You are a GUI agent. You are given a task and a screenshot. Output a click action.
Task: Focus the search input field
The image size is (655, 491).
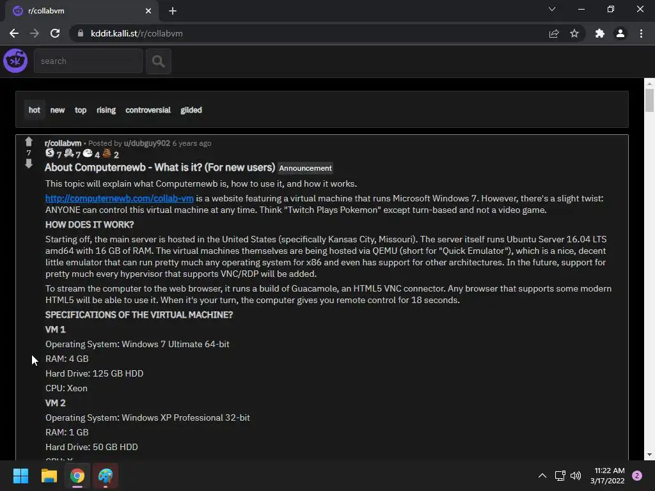pyautogui.click(x=88, y=61)
